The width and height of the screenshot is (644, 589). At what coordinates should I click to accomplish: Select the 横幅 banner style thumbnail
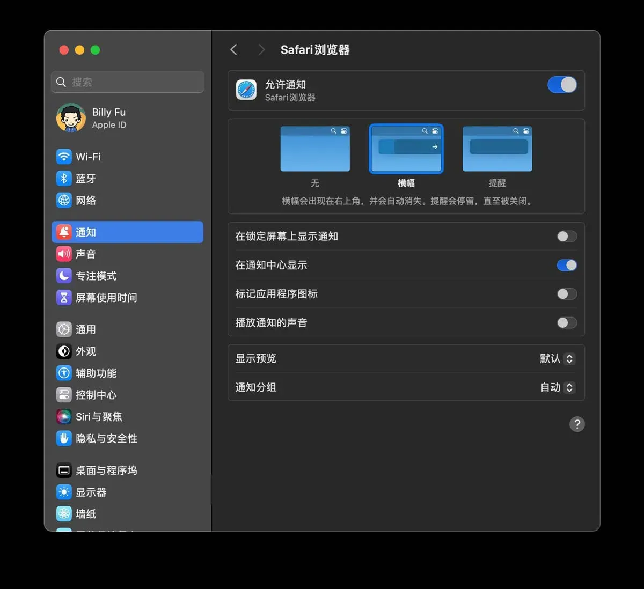coord(406,149)
